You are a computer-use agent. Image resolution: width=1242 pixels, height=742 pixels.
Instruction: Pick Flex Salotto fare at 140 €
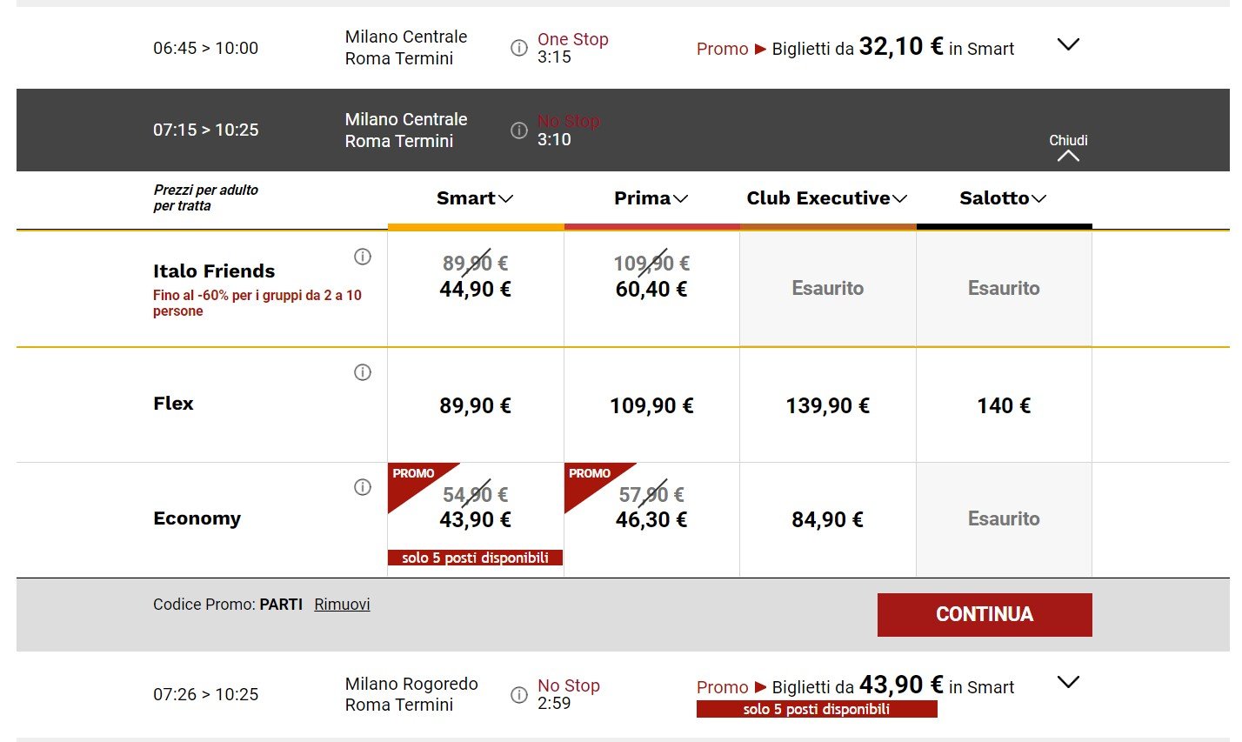[x=1004, y=405]
